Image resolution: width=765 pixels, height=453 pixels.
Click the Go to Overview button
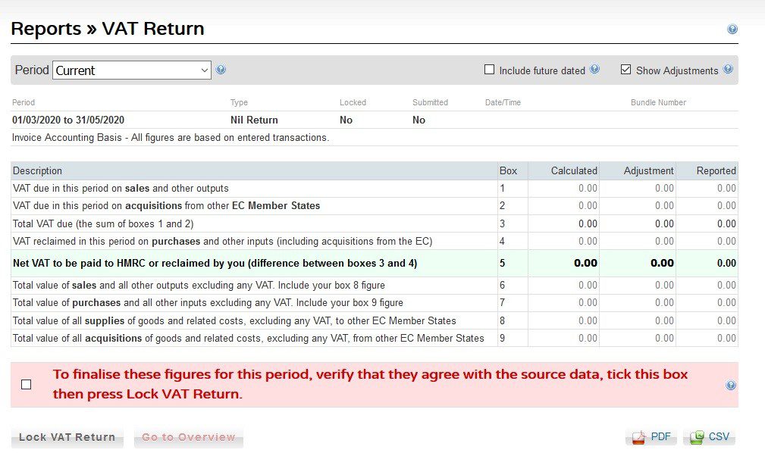pos(188,436)
